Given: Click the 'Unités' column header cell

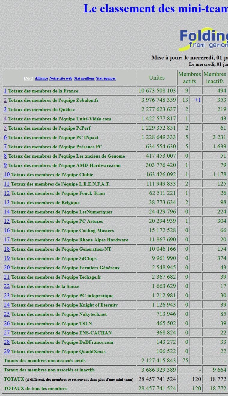Looking at the screenshot, I should [157, 78].
